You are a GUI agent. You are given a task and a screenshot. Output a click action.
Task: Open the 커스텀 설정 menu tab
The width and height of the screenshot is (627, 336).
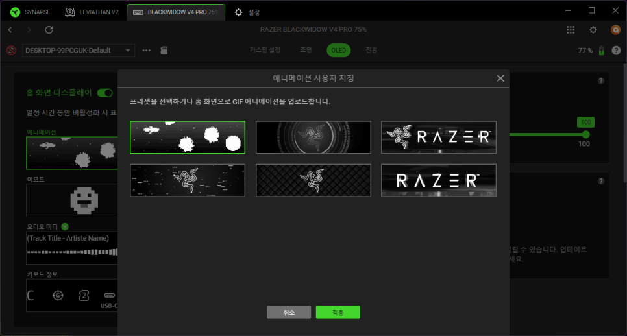265,50
